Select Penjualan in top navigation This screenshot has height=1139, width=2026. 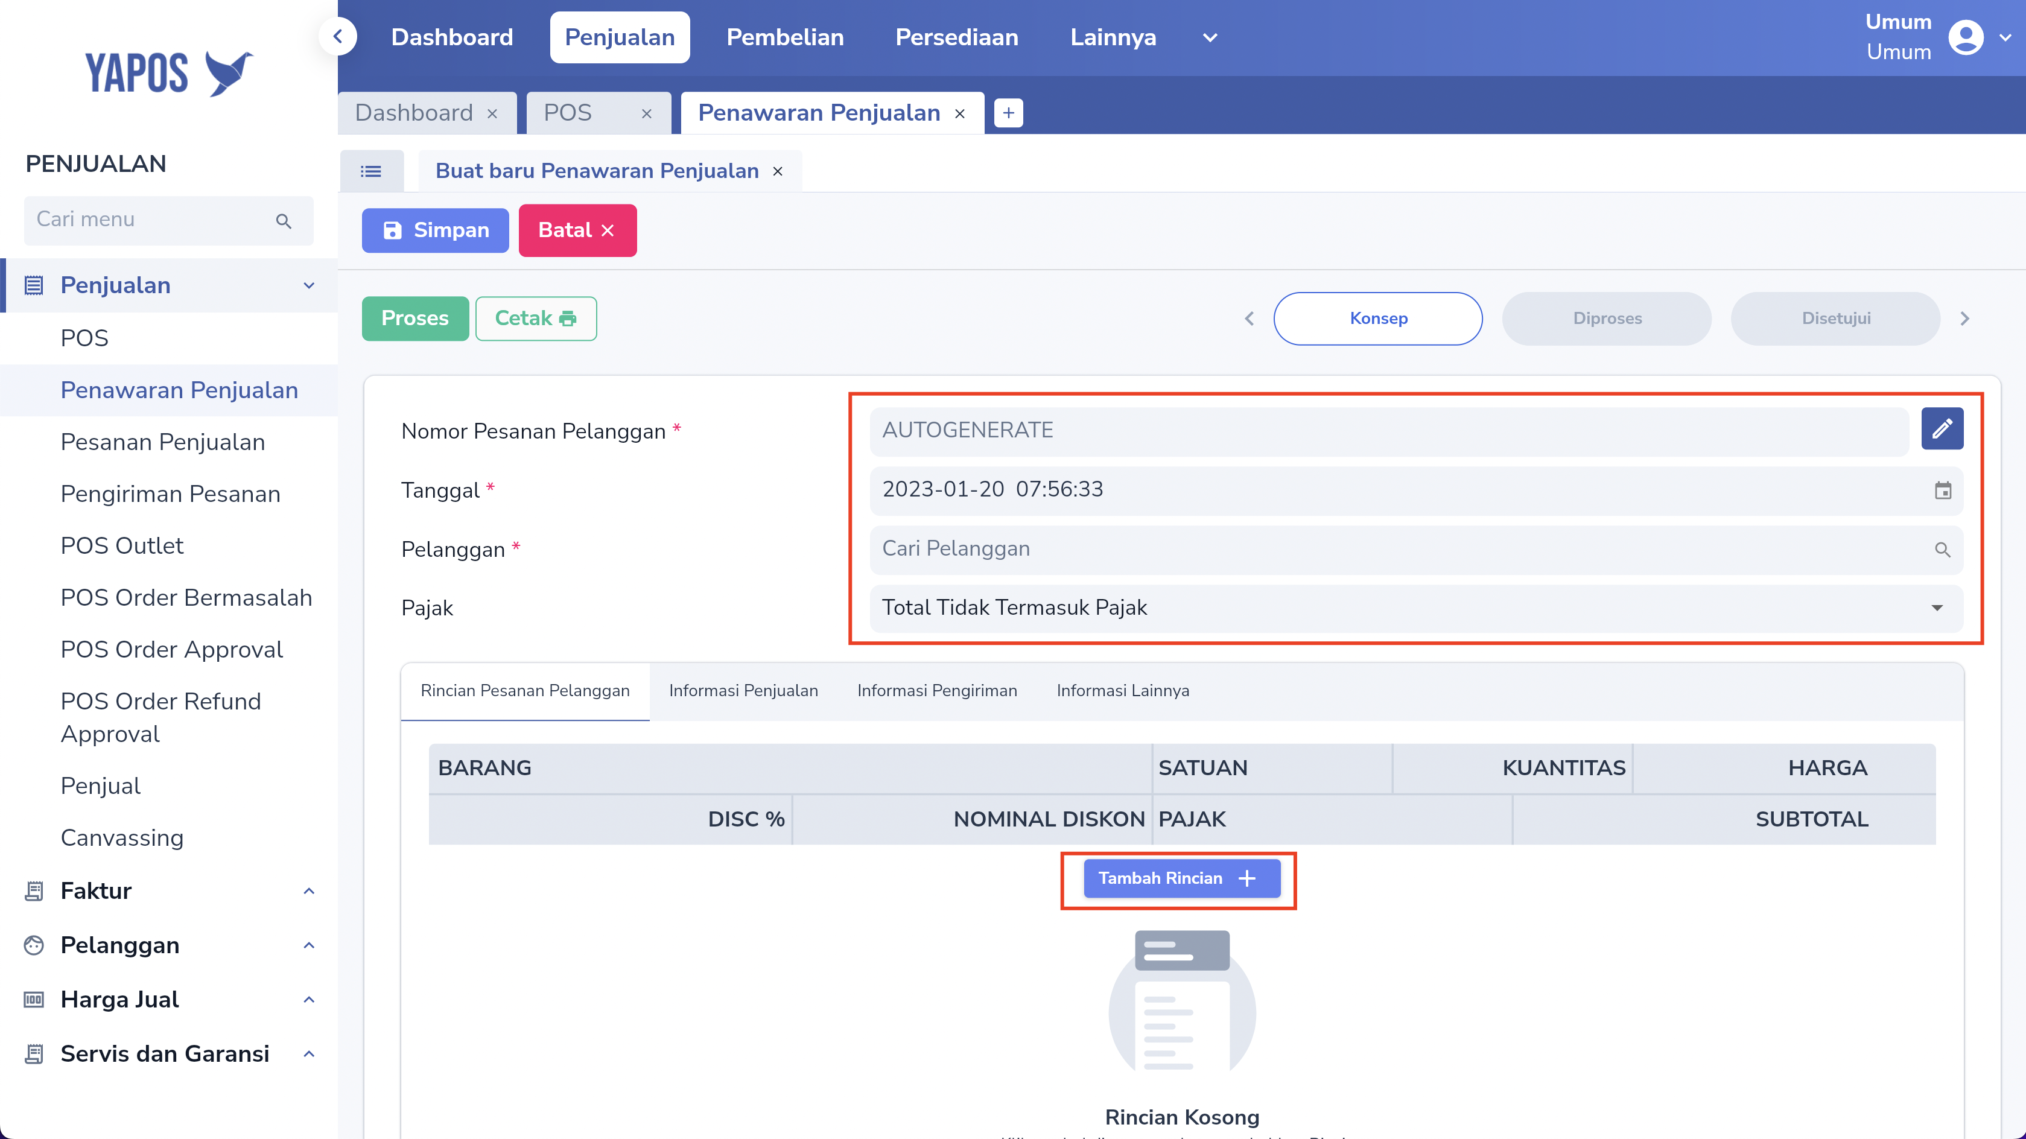620,37
